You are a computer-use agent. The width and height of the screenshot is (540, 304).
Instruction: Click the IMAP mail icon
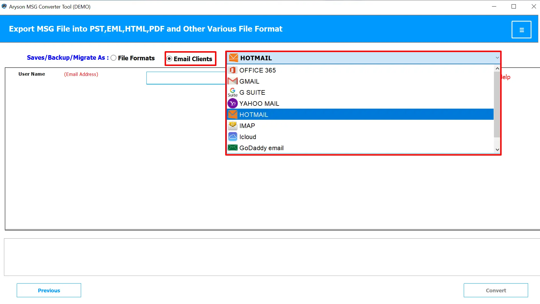click(x=233, y=126)
